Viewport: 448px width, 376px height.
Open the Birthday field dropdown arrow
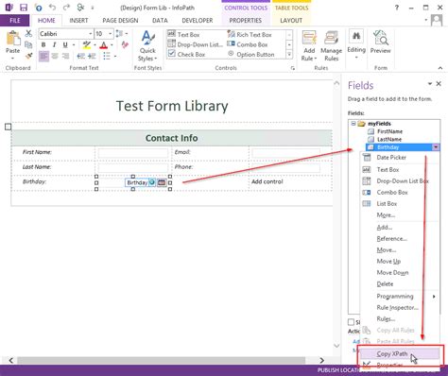(x=436, y=147)
